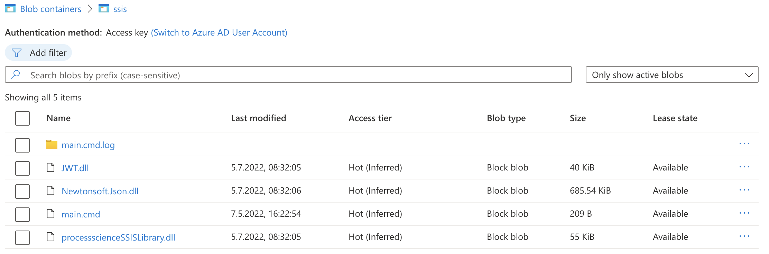The width and height of the screenshot is (769, 254).
Task: Navigate to Blob containers breadcrumb link
Action: 51,9
